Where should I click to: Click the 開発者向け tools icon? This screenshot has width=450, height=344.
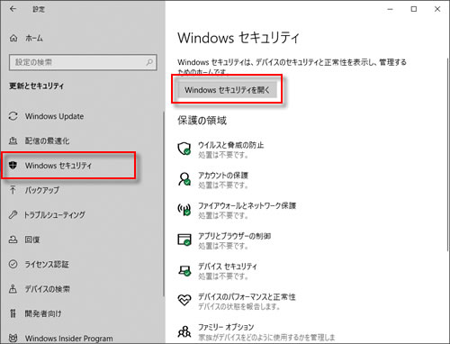pyautogui.click(x=13, y=313)
